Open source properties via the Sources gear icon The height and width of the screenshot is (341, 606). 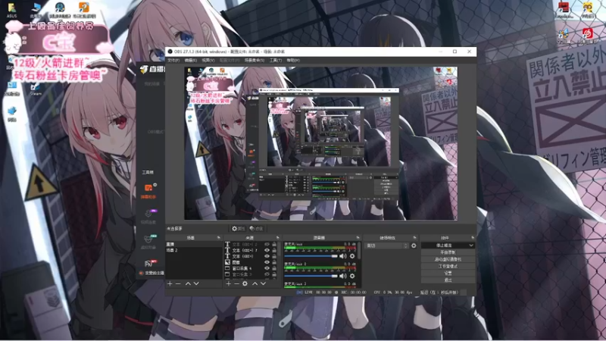click(245, 283)
